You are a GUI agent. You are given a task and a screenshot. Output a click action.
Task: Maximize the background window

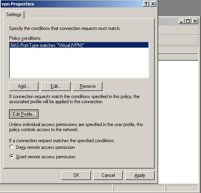point(188,21)
